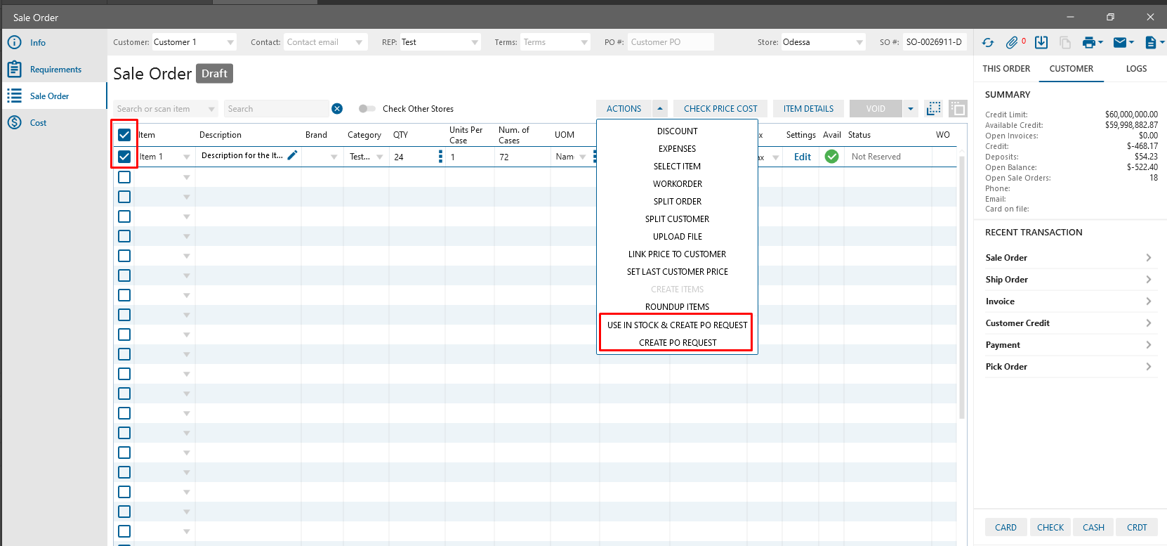1167x546 pixels.
Task: Click the save/download order icon
Action: coord(1041,43)
